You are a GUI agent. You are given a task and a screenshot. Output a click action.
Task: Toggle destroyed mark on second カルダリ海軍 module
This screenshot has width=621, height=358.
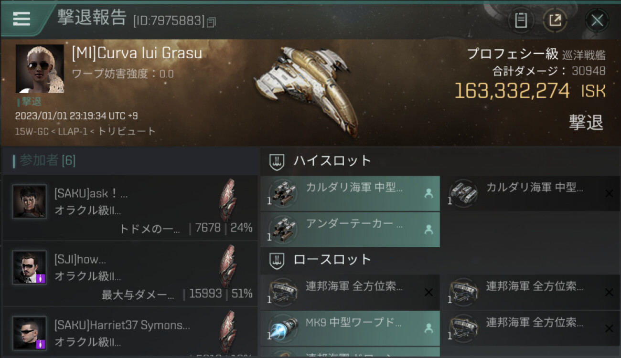click(609, 193)
